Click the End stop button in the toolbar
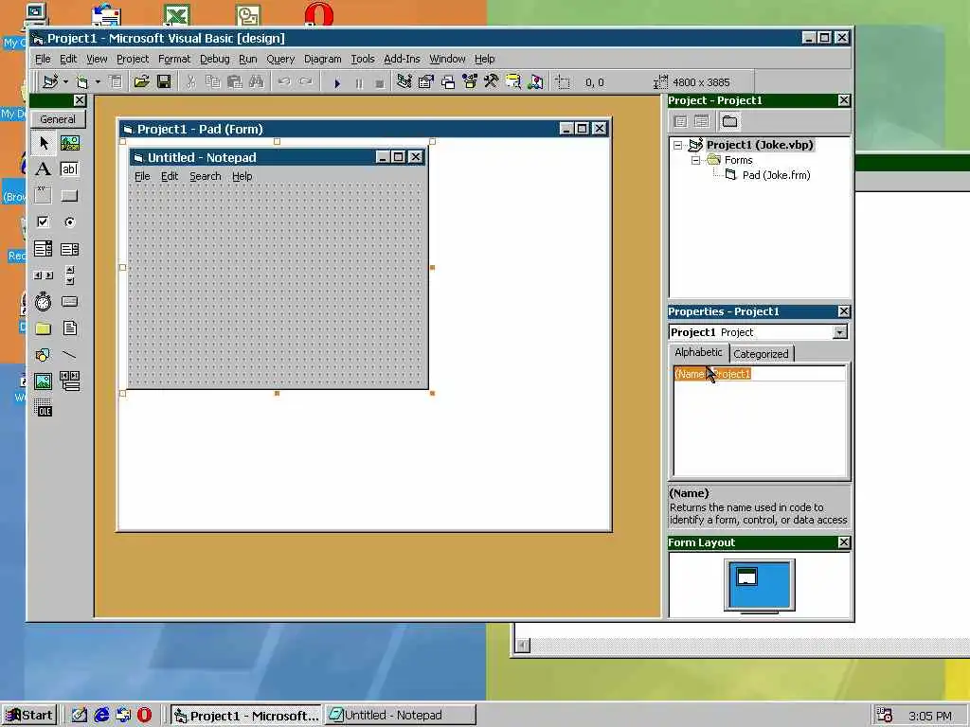The image size is (970, 727). tap(380, 82)
